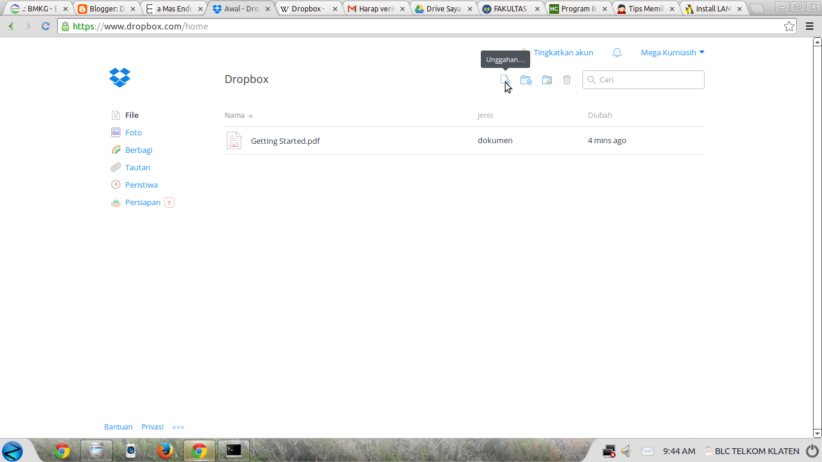This screenshot has width=822, height=462.
Task: Click the mail envelope tray icon
Action: [x=647, y=451]
